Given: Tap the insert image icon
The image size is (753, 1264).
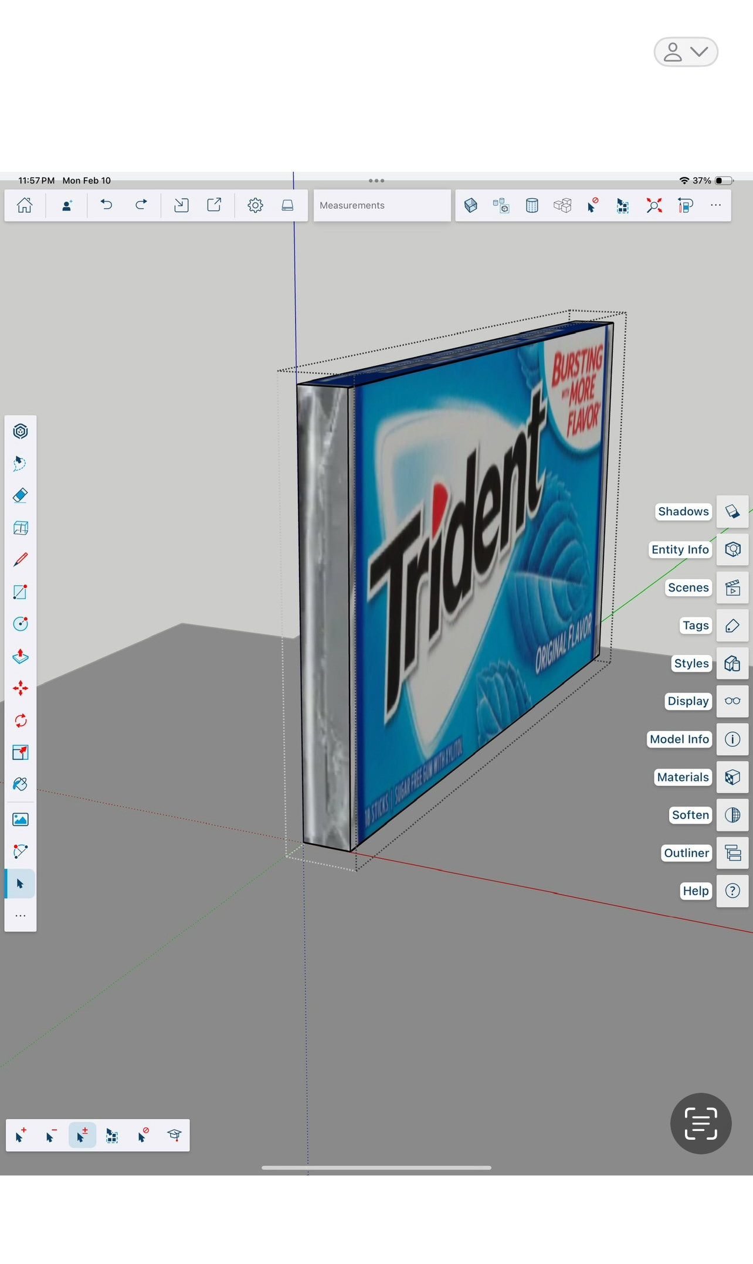Looking at the screenshot, I should (x=21, y=819).
